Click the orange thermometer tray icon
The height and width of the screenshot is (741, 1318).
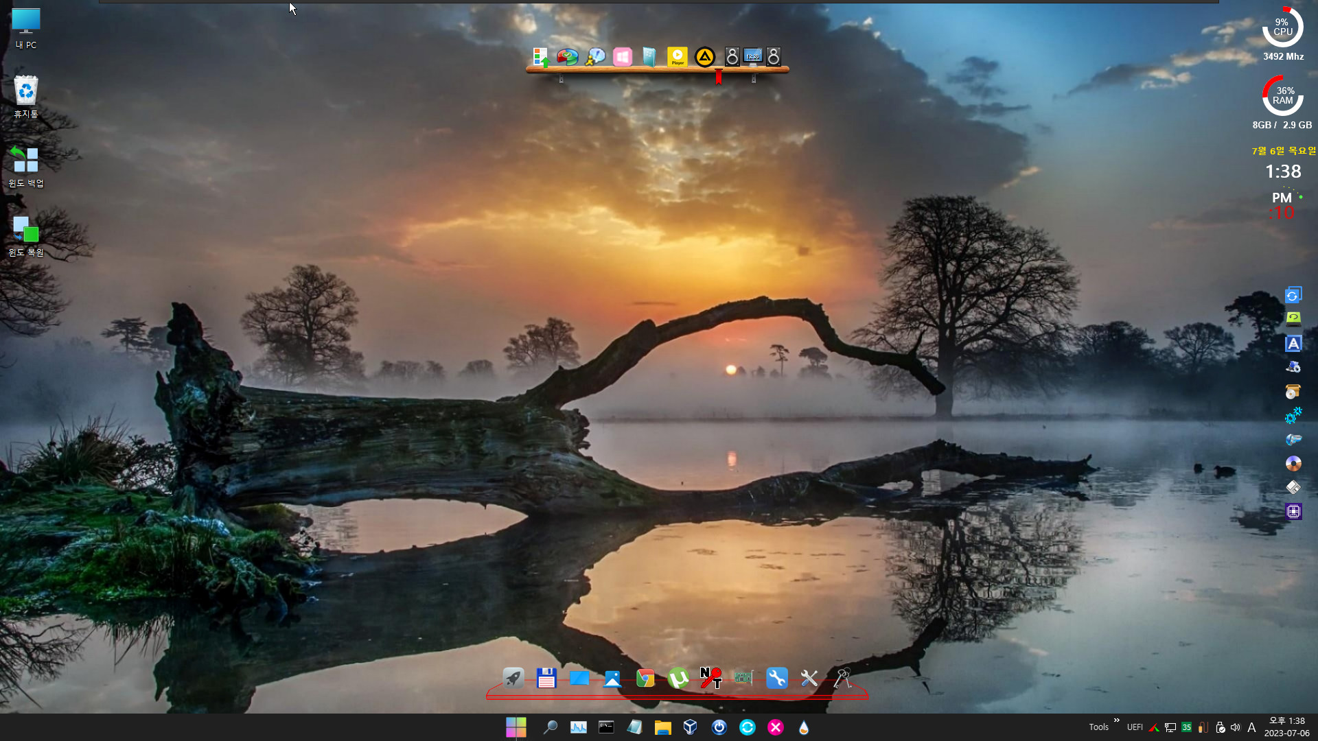click(x=1203, y=727)
